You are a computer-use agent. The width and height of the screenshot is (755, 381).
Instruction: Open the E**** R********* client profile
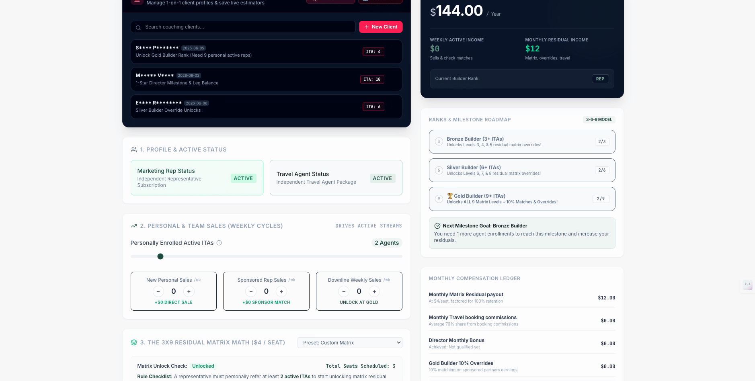click(266, 107)
